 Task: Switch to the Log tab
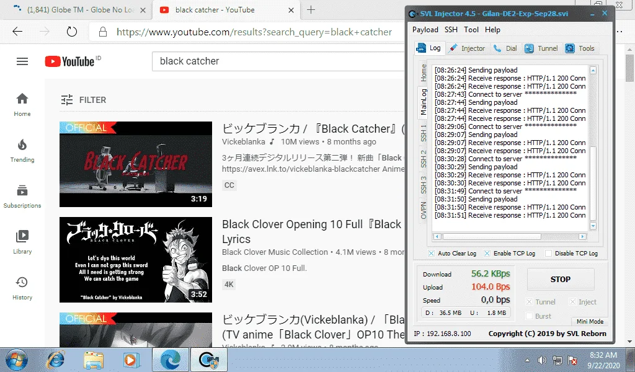click(430, 48)
